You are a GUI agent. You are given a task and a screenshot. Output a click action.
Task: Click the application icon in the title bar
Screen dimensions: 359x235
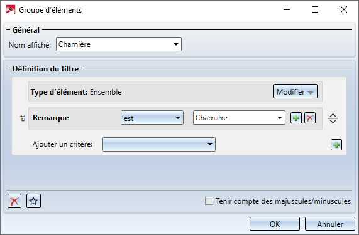11,10
